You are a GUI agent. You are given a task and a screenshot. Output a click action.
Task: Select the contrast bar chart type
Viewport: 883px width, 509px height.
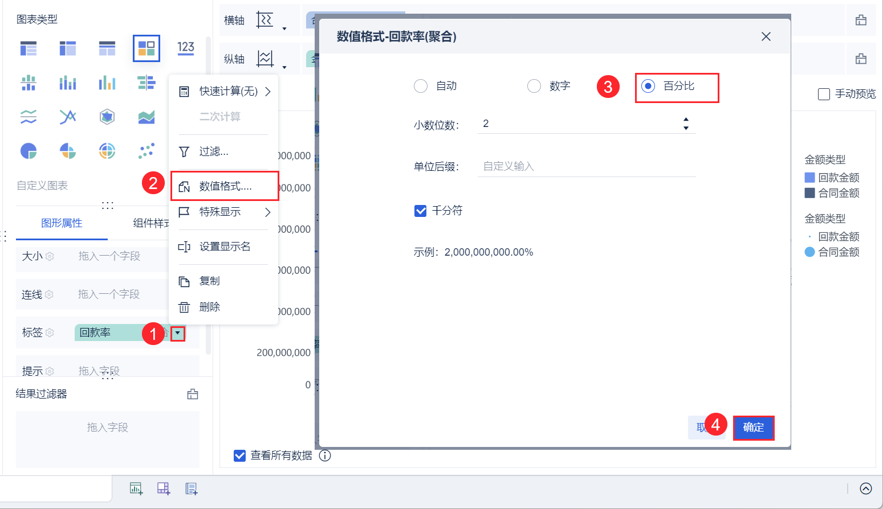[147, 83]
